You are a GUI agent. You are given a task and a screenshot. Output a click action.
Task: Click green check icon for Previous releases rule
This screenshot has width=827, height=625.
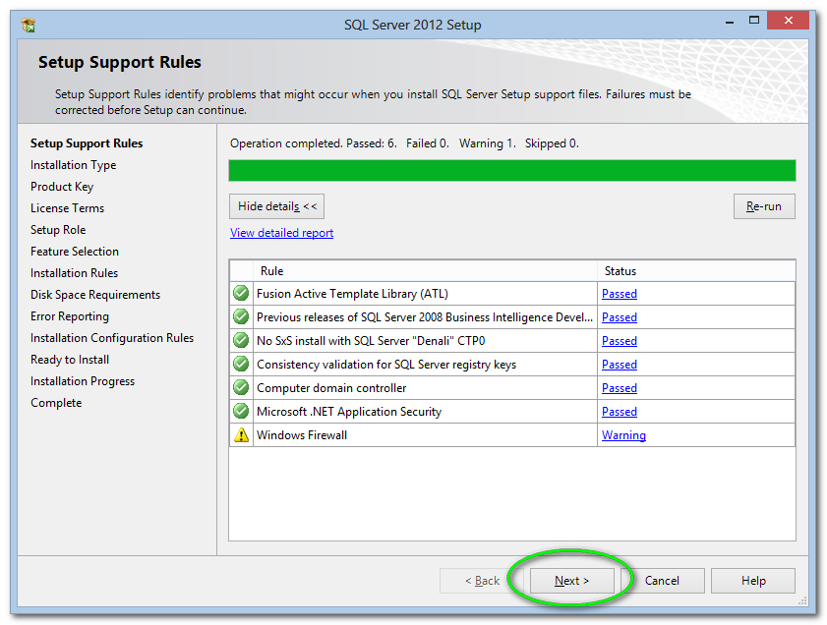pyautogui.click(x=241, y=316)
